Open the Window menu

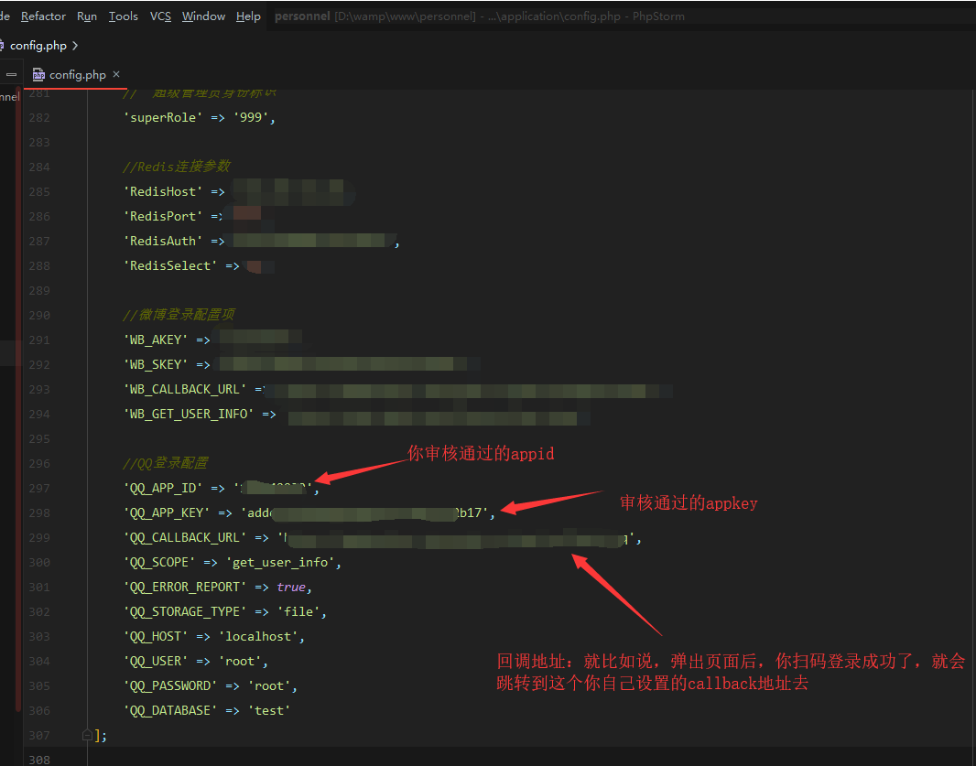[x=203, y=16]
